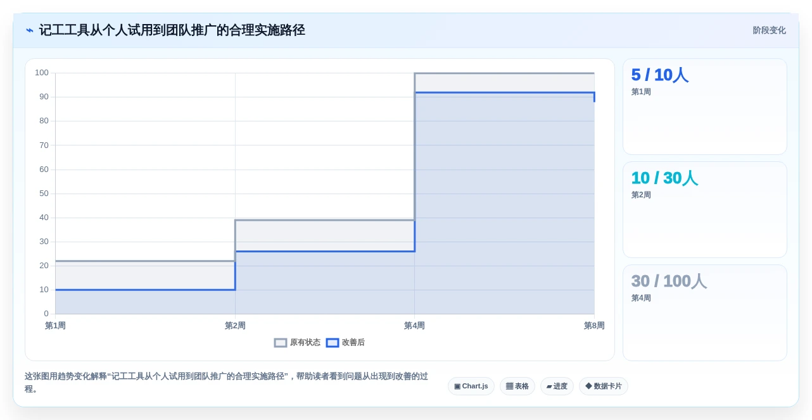This screenshot has height=420, width=812.
Task: Click the 20 y-axis tick label
Action: click(44, 266)
